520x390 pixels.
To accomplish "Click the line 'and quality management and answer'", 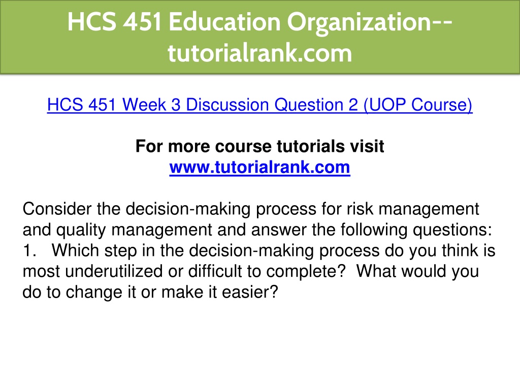I will [x=257, y=230].
